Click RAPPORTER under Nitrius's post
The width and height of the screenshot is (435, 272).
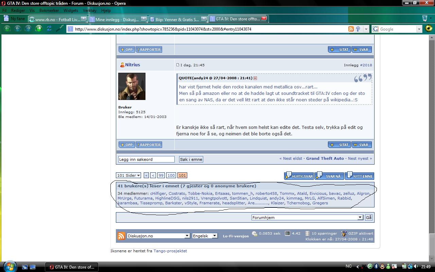149,144
